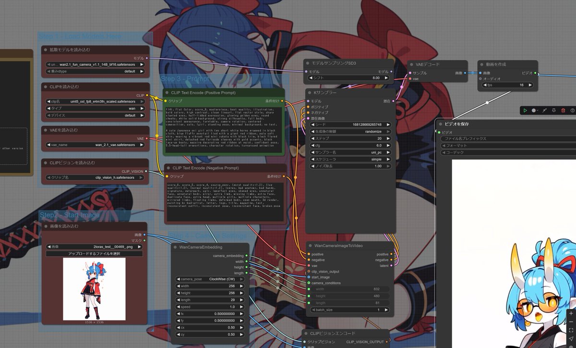Collapse the 動画を作成 node via its title dot

482,64
